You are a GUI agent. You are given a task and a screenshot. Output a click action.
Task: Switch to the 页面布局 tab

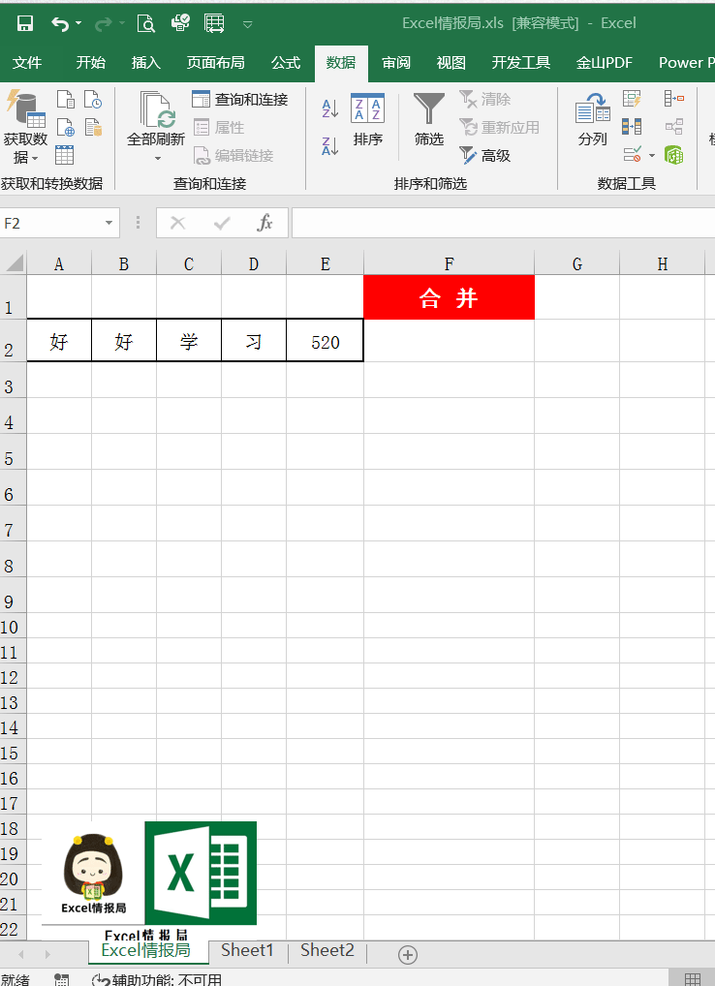pyautogui.click(x=215, y=63)
